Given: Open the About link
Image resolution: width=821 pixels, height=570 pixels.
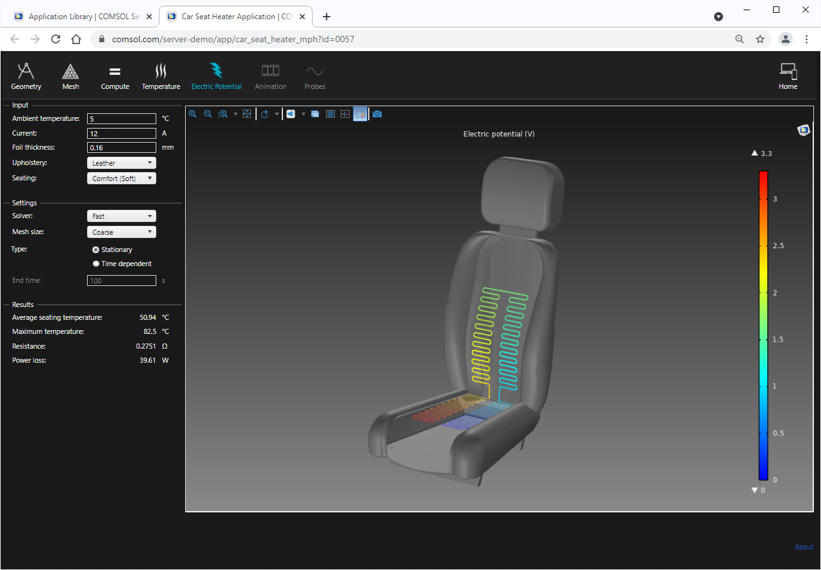Looking at the screenshot, I should (x=804, y=547).
